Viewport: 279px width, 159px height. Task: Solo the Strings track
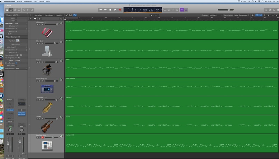coord(40,119)
